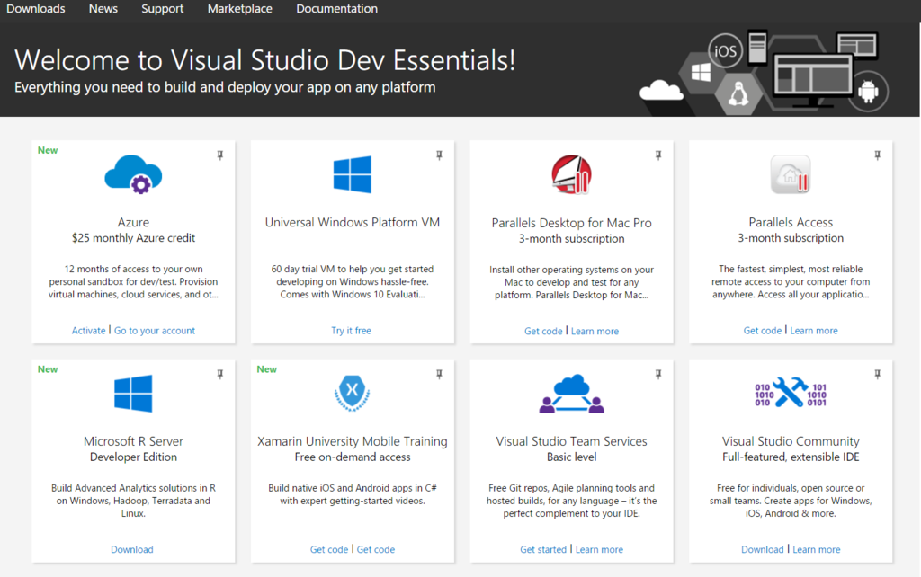This screenshot has width=921, height=577.
Task: Click the Windows logo on the UWP VM card
Action: (x=353, y=174)
